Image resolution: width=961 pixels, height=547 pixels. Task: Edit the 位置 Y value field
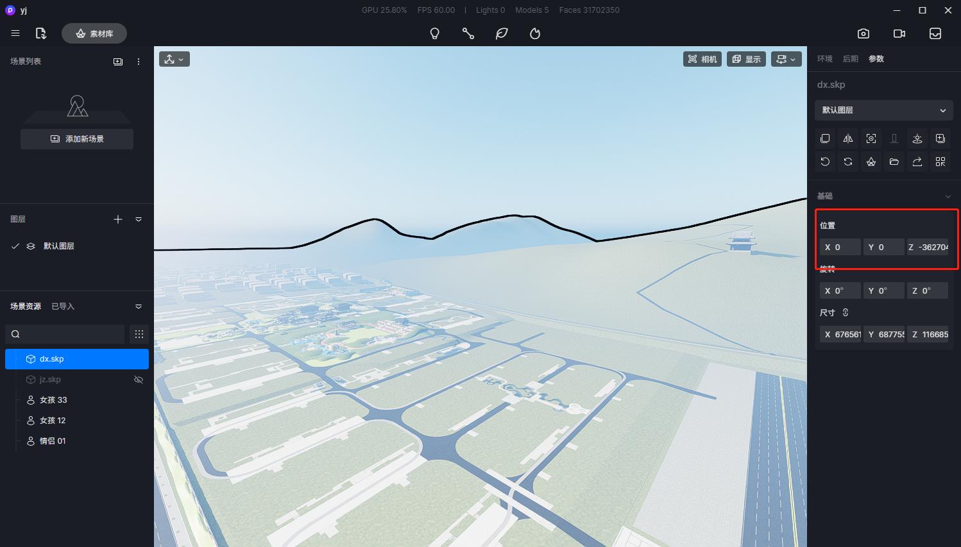coord(884,247)
